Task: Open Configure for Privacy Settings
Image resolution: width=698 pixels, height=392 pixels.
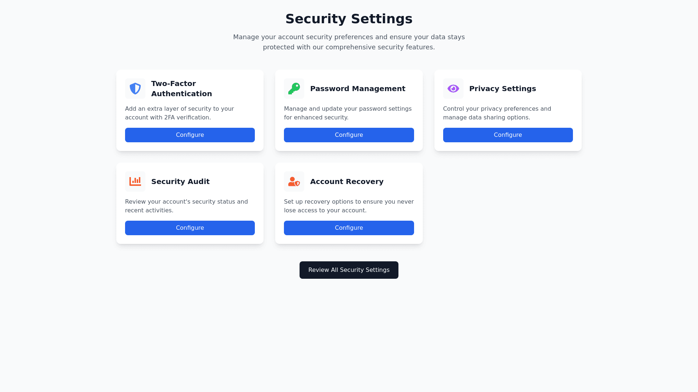Action: (508, 135)
